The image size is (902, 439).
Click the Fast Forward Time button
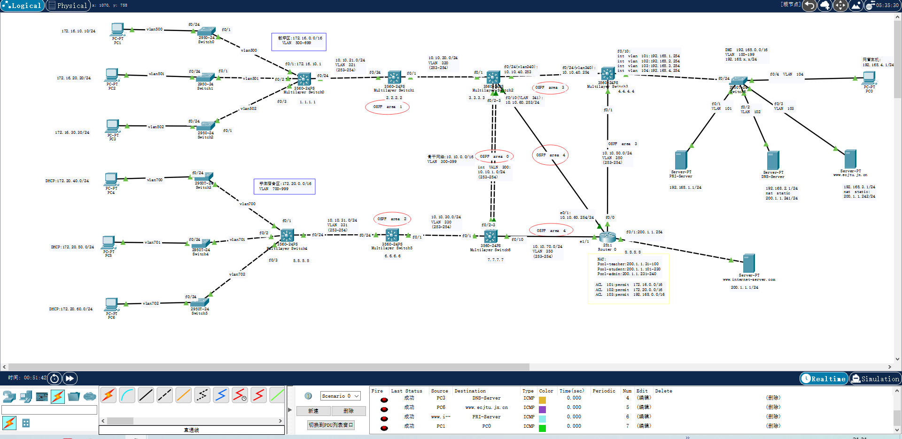click(70, 378)
